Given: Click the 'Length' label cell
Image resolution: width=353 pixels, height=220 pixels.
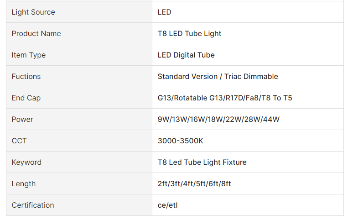Looking at the screenshot, I should point(24,184).
